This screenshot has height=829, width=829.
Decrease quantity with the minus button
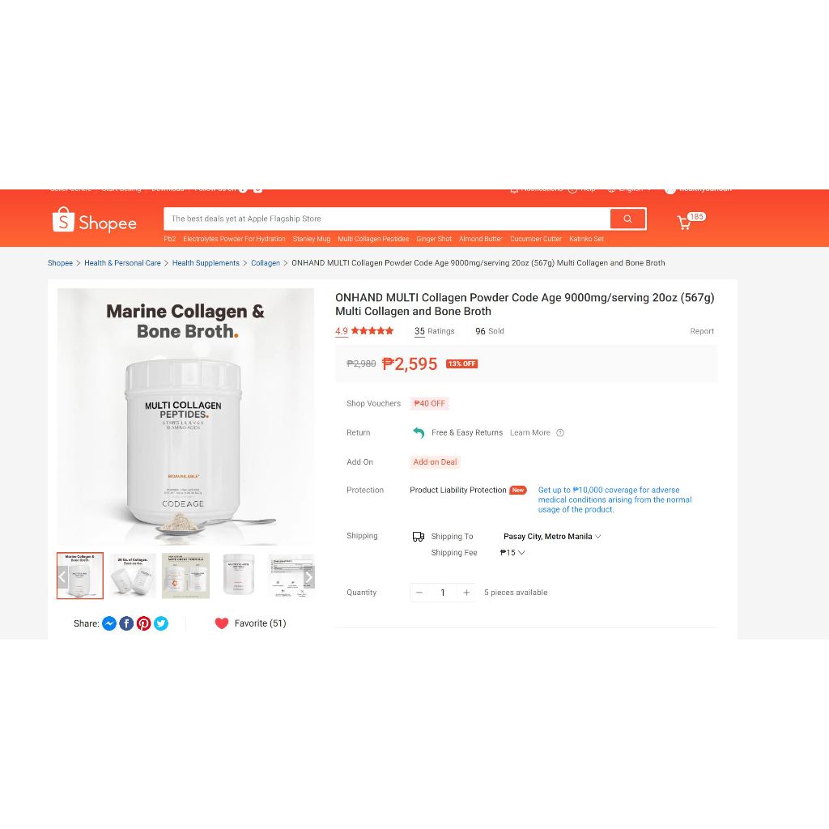tap(419, 593)
